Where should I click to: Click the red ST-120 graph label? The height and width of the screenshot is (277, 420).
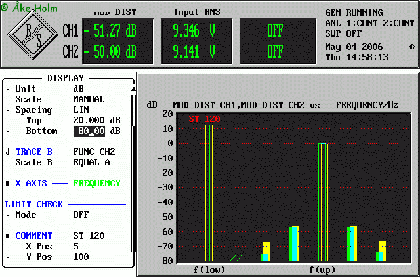point(204,119)
